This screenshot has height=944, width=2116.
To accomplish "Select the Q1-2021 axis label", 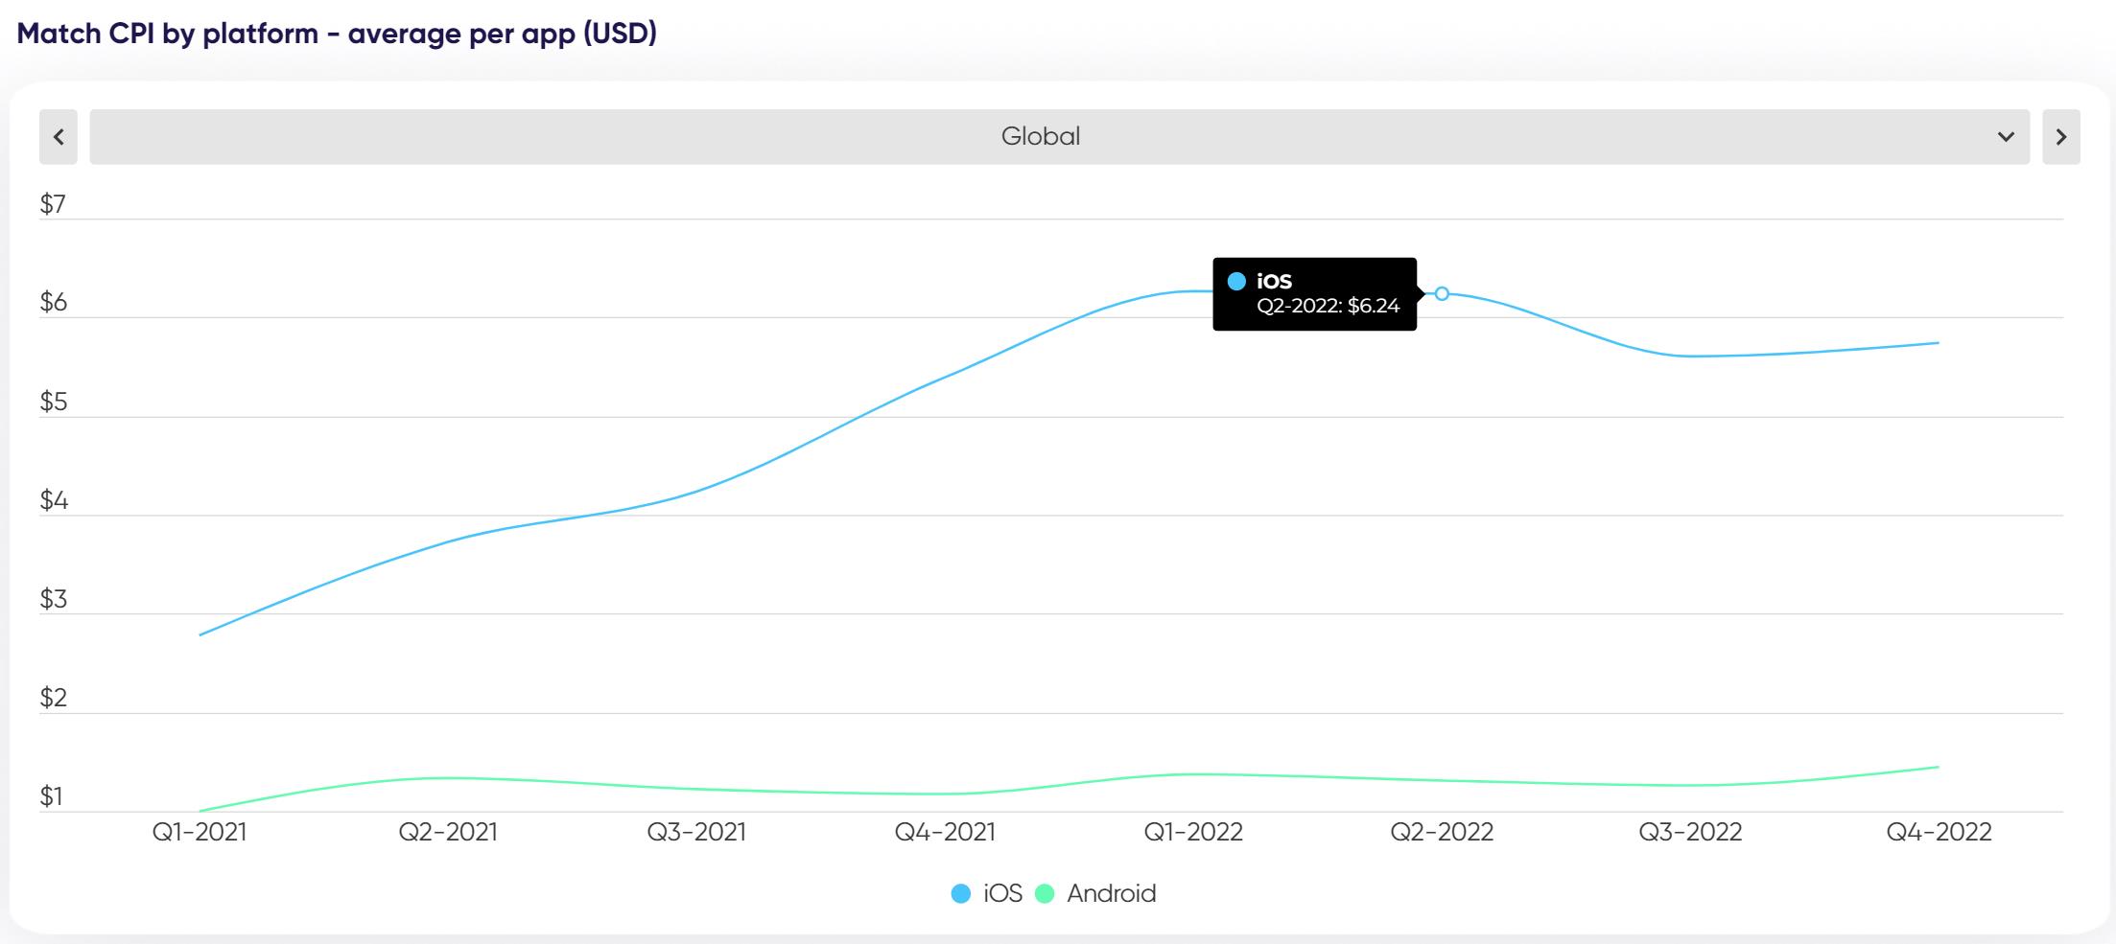I will [200, 832].
